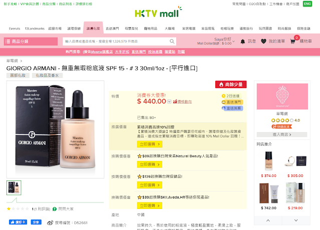Click the Facebook like button
The width and height of the screenshot is (320, 230).
coord(18,222)
